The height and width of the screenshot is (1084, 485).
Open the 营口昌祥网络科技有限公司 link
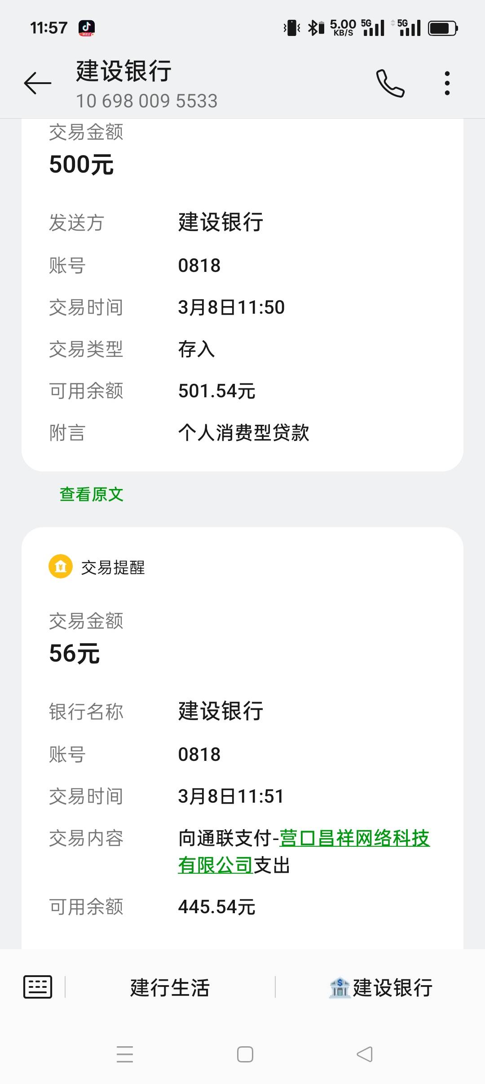point(354,839)
